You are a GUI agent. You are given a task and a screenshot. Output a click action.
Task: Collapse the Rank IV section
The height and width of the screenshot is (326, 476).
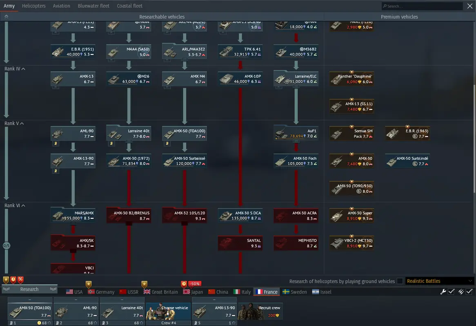[x=23, y=69]
